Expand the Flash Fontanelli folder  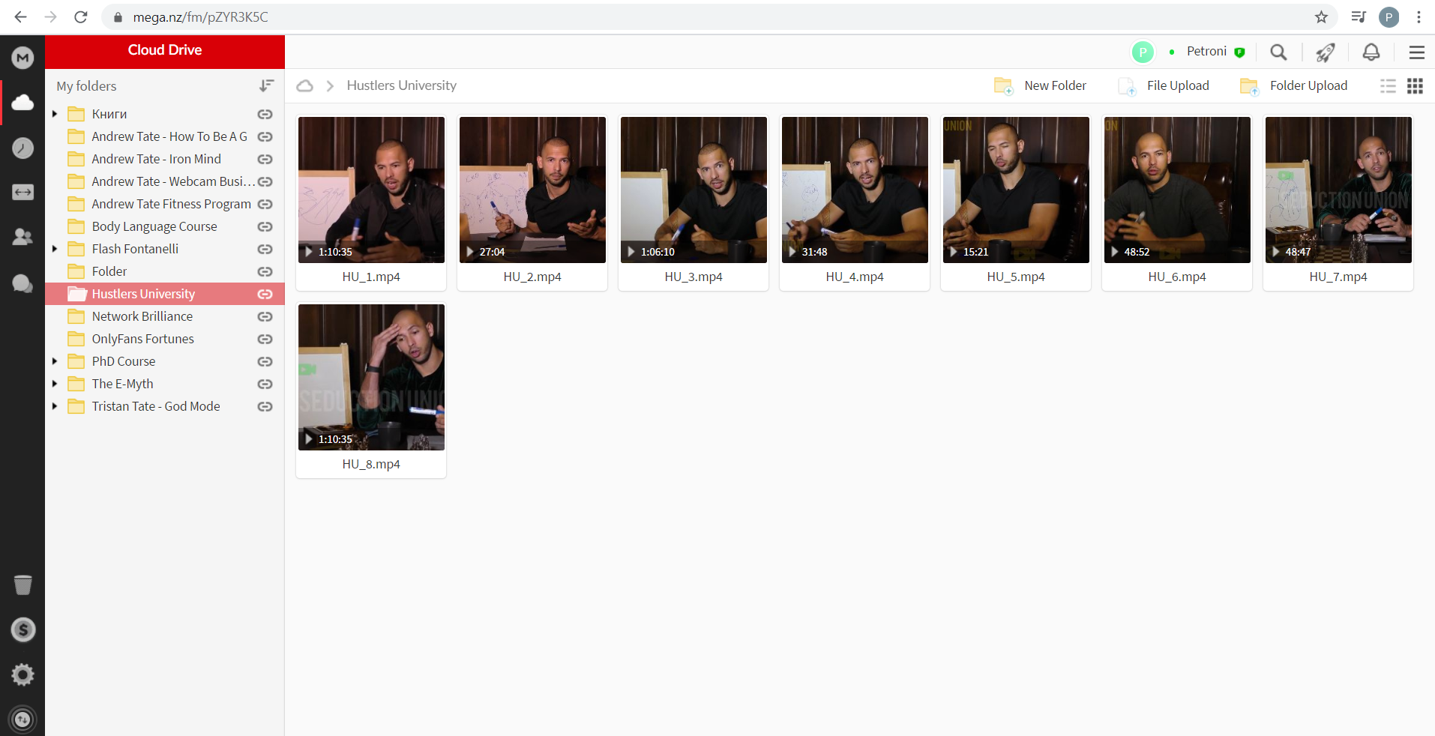click(55, 249)
